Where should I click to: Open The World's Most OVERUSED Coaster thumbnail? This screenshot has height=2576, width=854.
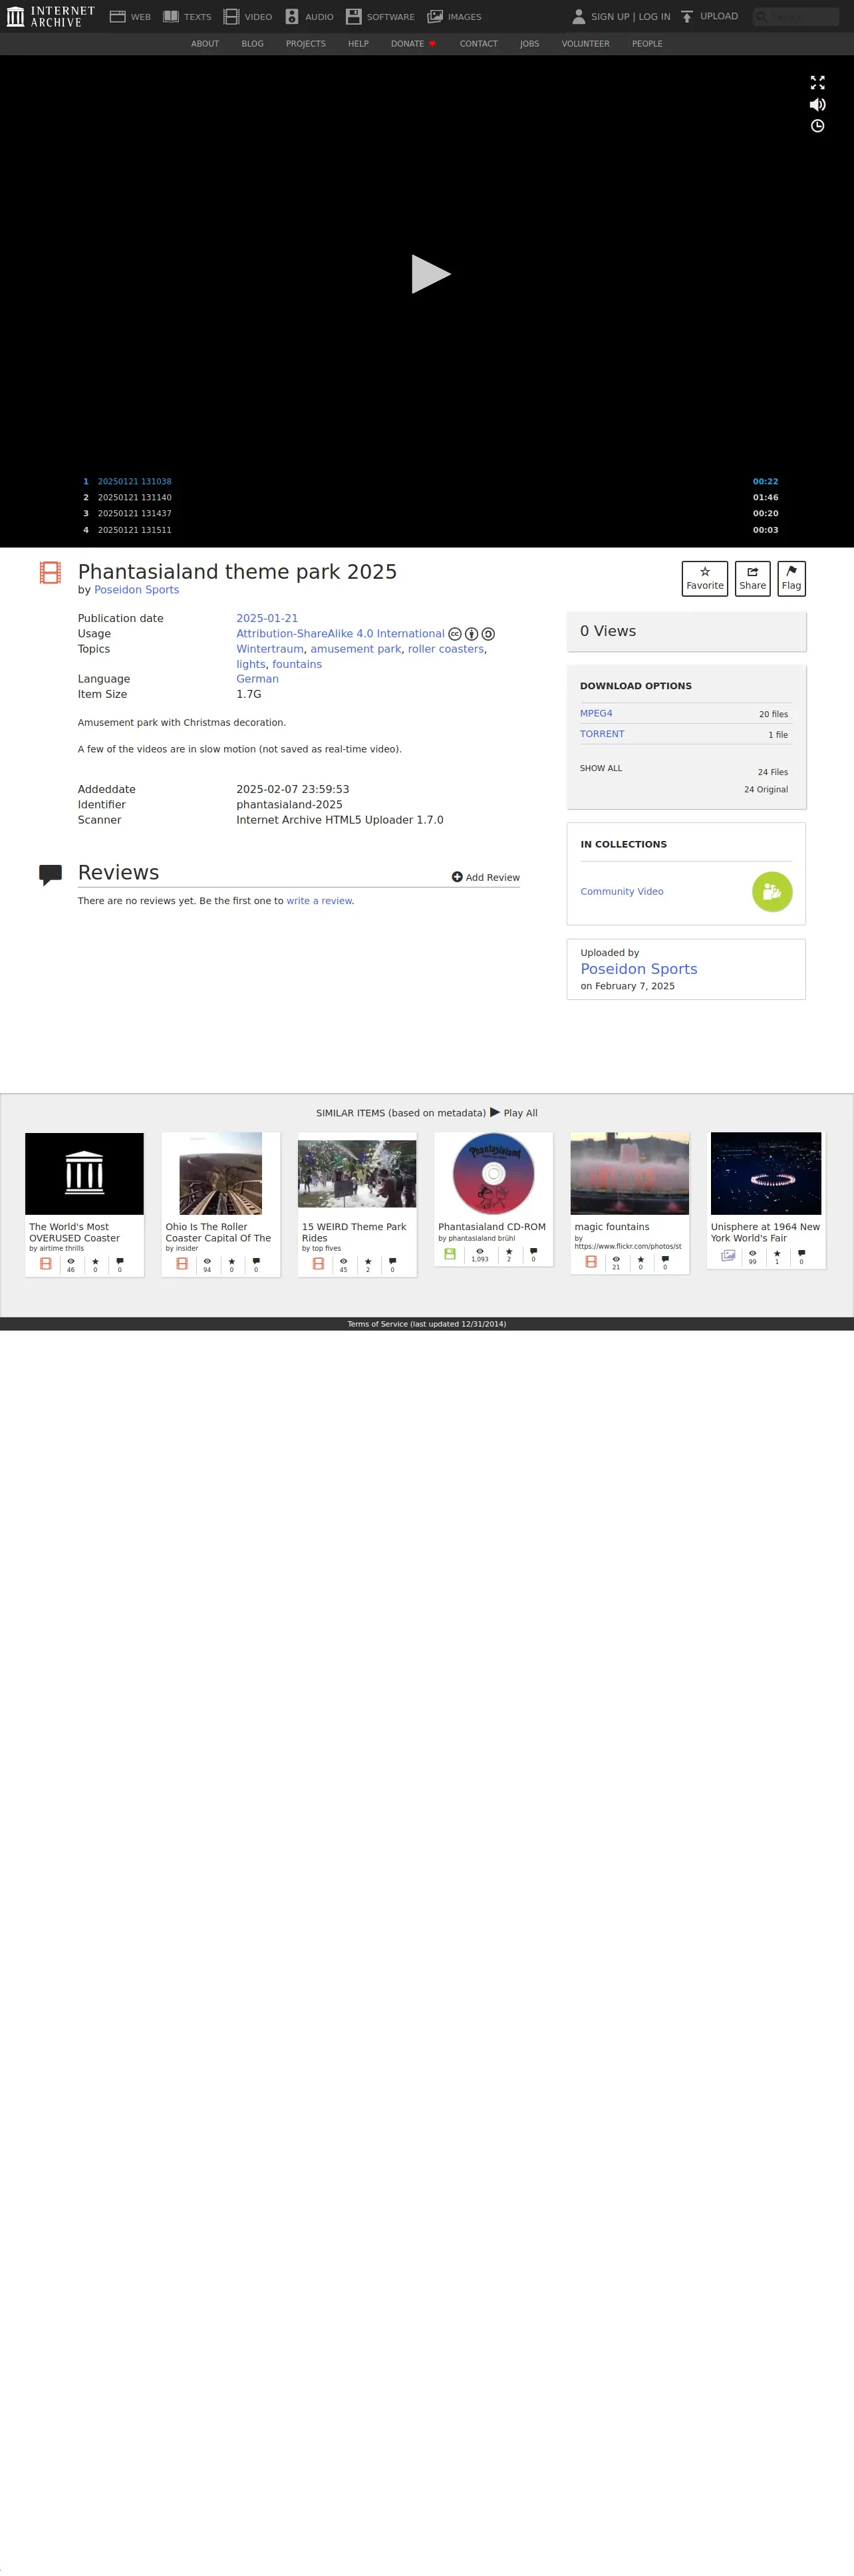(x=84, y=1173)
